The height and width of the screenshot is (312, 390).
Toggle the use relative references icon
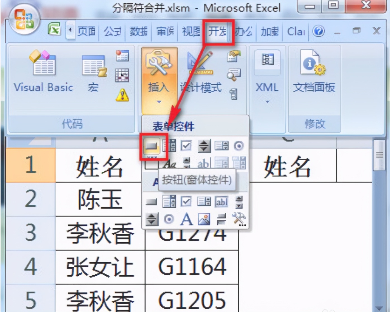[x=122, y=75]
